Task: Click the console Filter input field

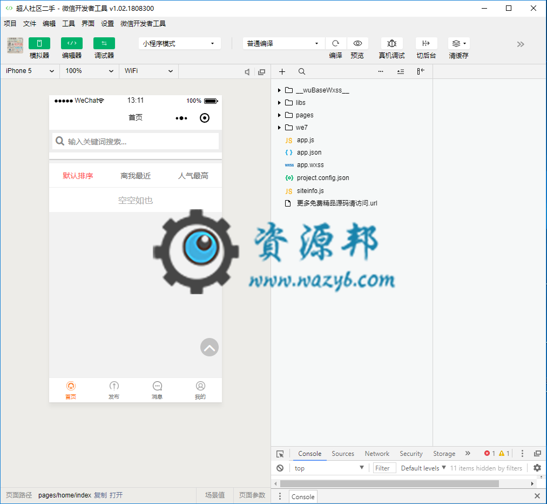Action: [384, 468]
